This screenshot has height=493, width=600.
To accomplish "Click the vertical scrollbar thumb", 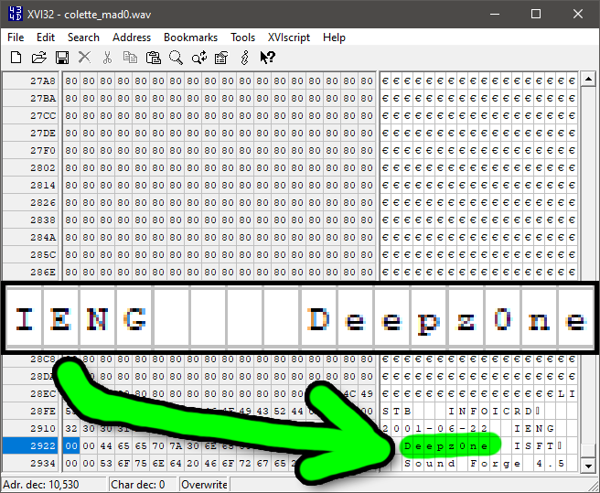I will (588, 451).
